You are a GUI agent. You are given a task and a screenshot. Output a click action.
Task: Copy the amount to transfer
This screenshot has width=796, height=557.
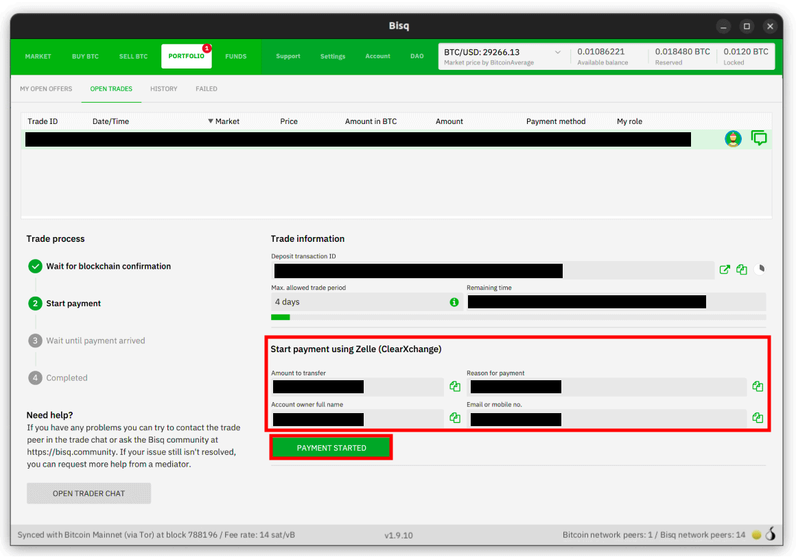coord(455,386)
